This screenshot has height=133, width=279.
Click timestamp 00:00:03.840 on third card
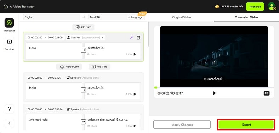coord(35,109)
